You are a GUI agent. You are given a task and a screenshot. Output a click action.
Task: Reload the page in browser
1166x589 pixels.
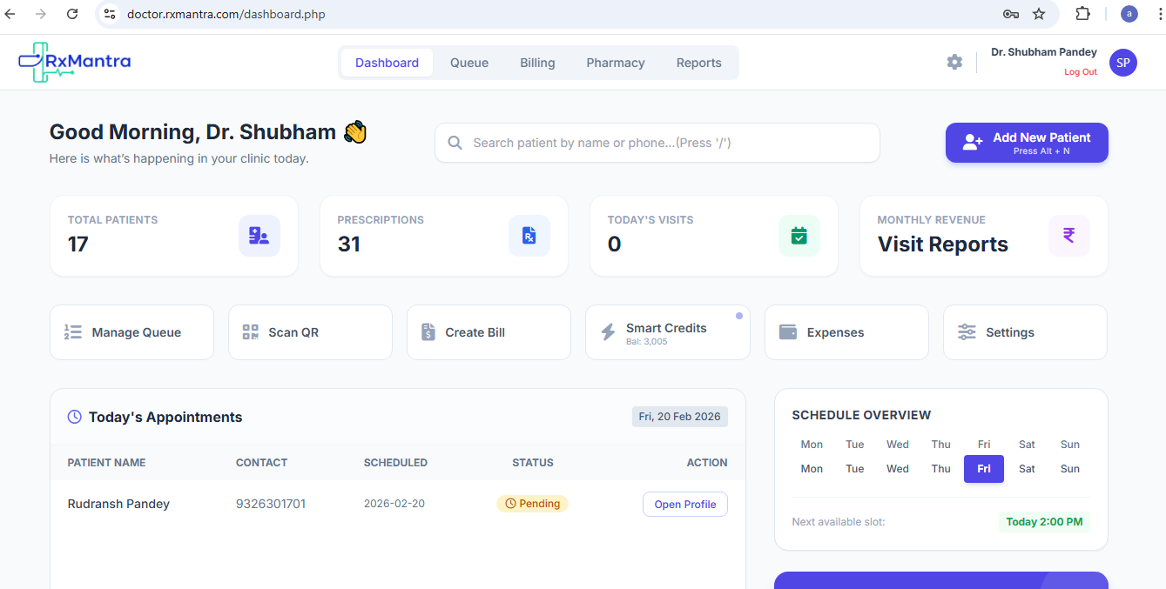pyautogui.click(x=72, y=14)
